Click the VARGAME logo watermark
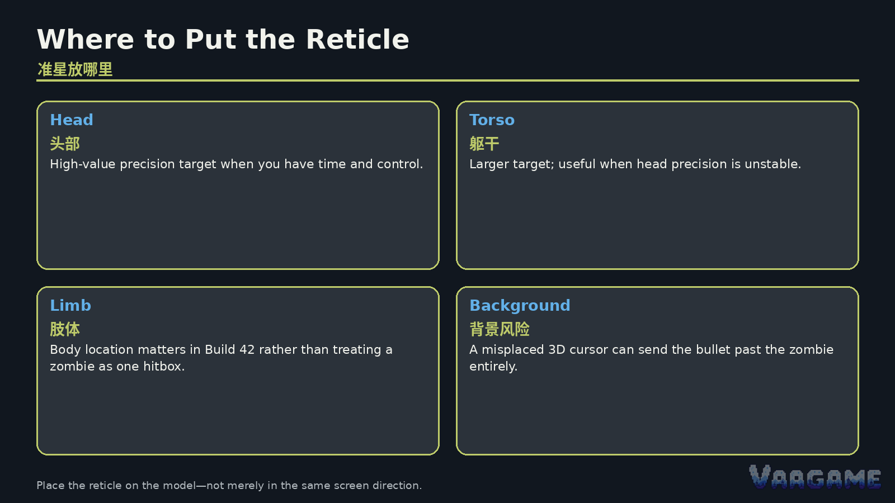The height and width of the screenshot is (503, 895). (815, 477)
